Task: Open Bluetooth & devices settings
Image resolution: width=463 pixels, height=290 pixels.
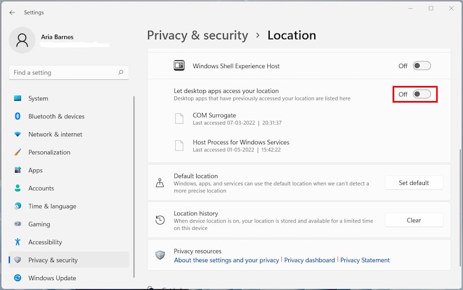Action: tap(56, 116)
